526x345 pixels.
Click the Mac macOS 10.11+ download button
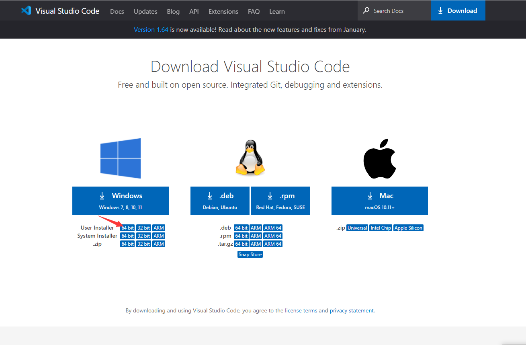(x=380, y=201)
